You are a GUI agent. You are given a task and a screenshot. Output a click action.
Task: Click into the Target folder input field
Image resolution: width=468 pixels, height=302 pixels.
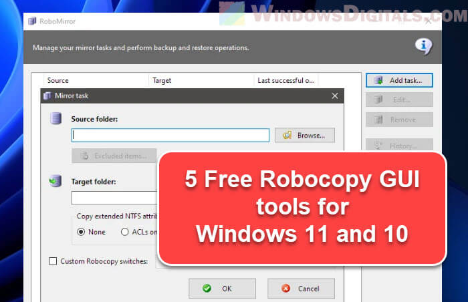pyautogui.click(x=114, y=198)
